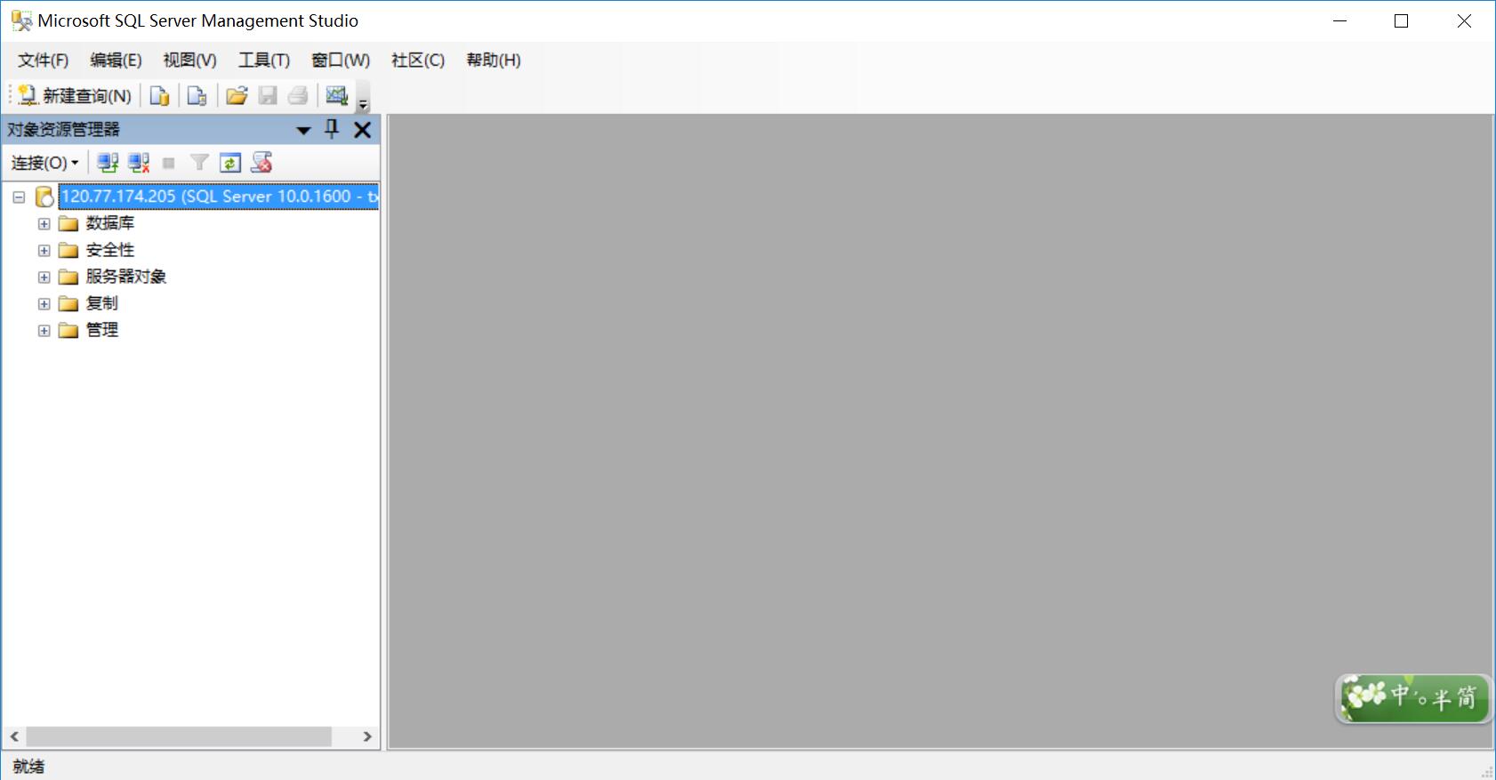Click the Database Engine Query icon
1496x780 pixels.
tap(160, 95)
